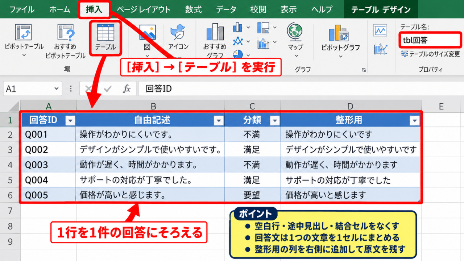Image resolution: width=464 pixels, height=261 pixels.
Task: Click the select-all corner triangle
Action: [x=13, y=107]
